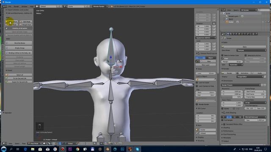Open the Blender Render engine dropdown
This screenshot has width=271, height=152.
point(100,6)
